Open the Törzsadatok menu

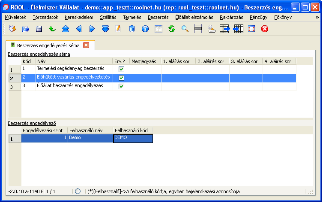[45, 17]
